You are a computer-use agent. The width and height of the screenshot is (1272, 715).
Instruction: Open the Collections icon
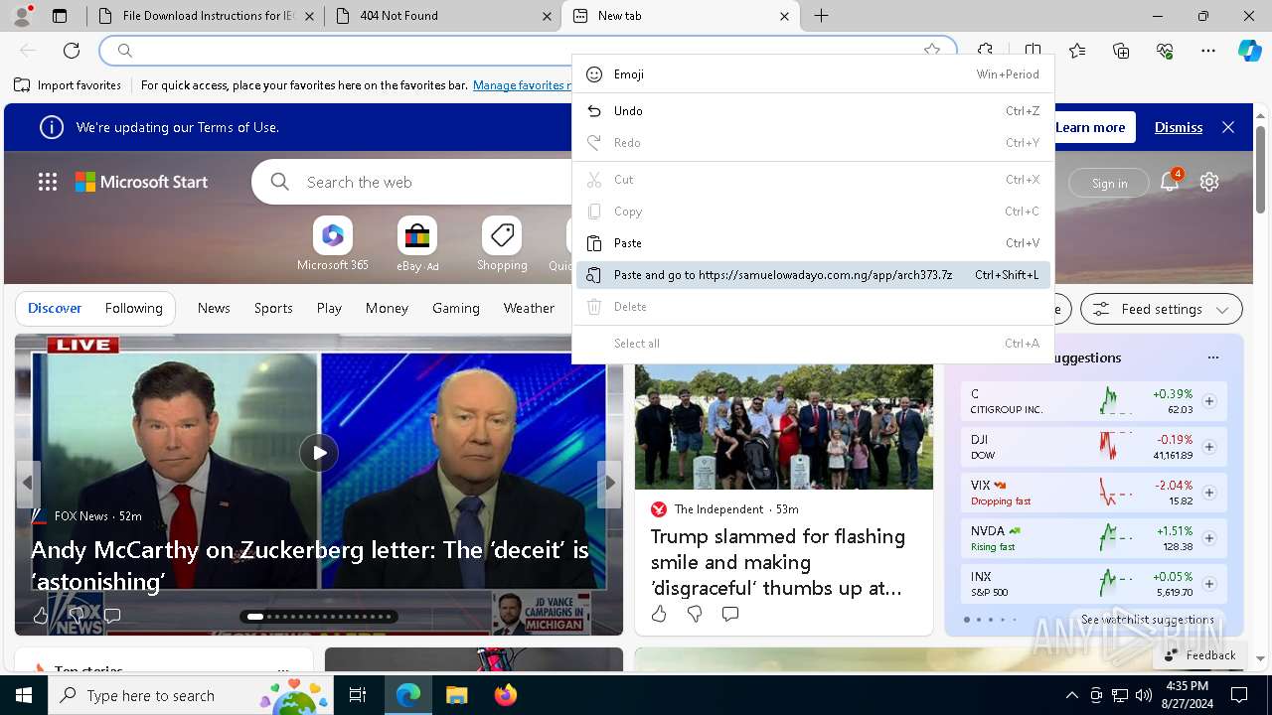click(1121, 51)
